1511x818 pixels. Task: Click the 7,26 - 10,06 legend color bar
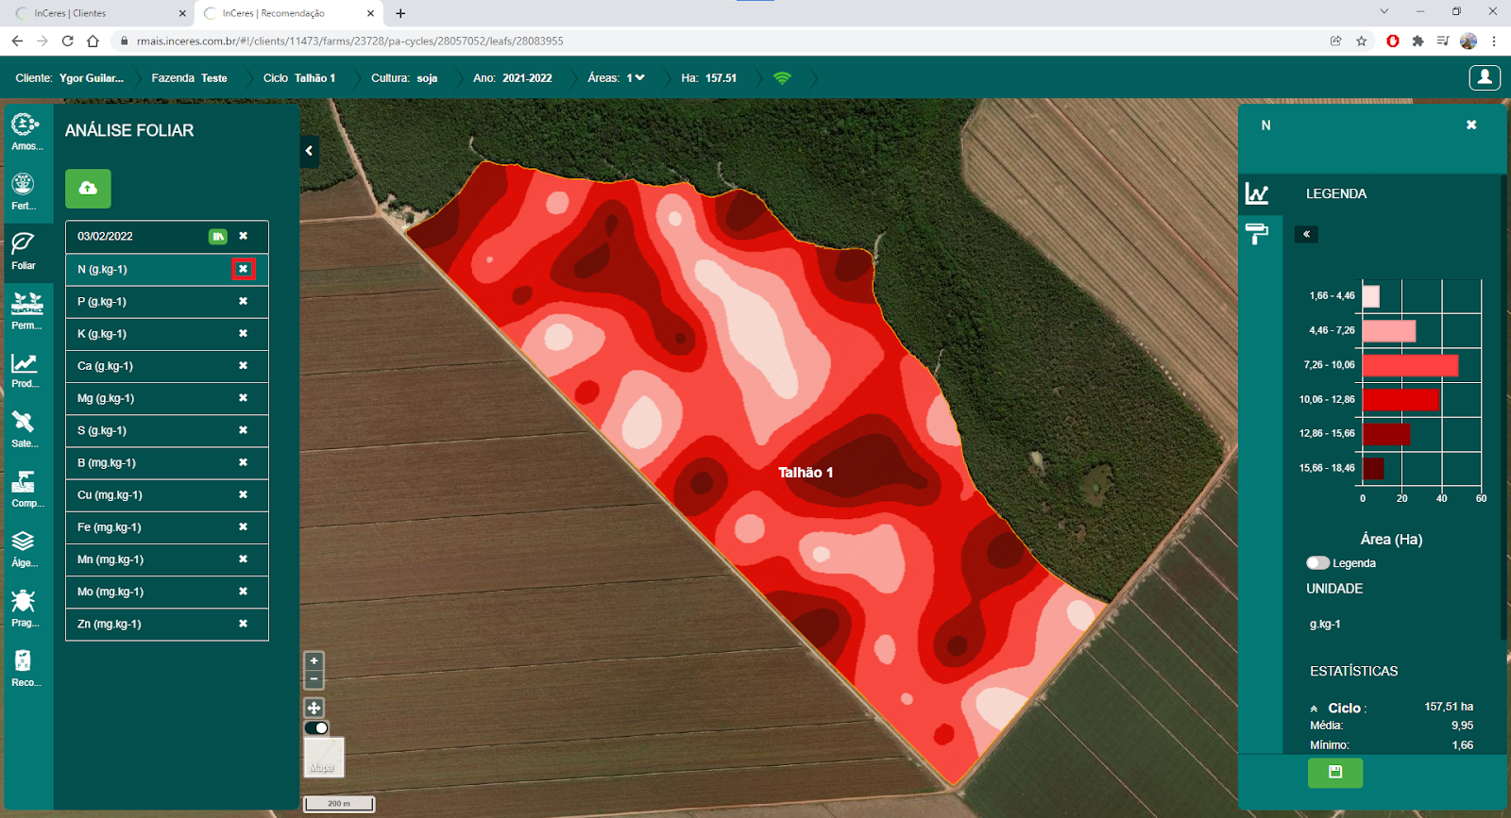point(1410,365)
